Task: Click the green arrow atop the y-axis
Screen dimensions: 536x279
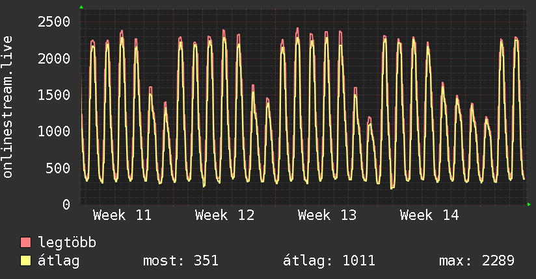Action: click(81, 7)
